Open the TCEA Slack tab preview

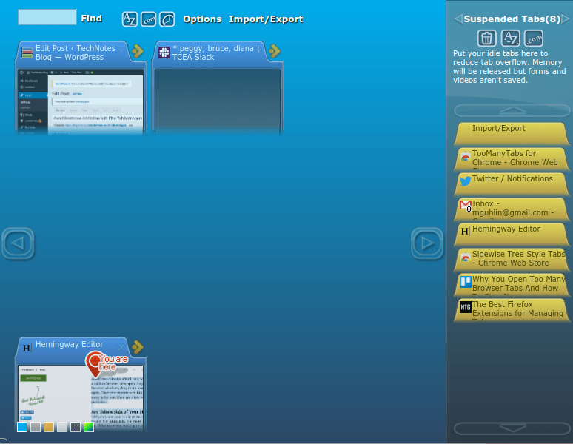pos(218,101)
